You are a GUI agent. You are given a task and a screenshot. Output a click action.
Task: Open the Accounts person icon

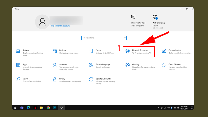pos(55,65)
